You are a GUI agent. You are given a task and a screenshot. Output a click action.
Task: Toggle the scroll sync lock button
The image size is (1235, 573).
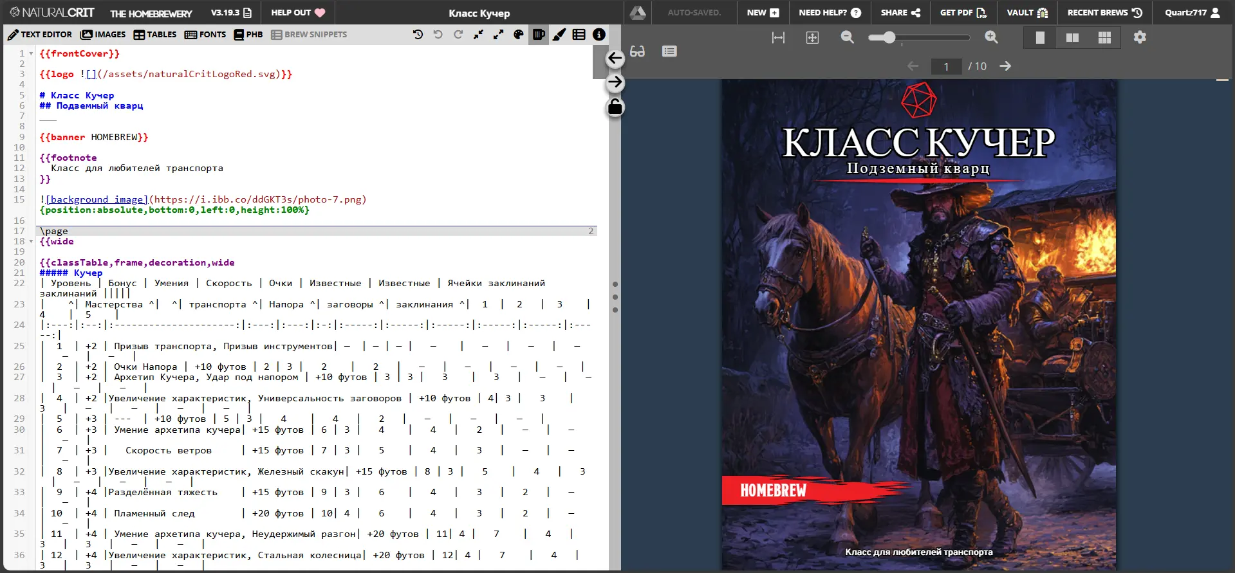615,107
